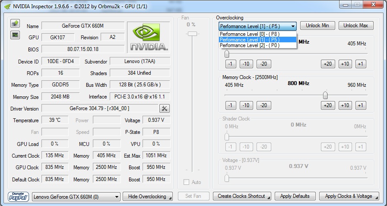Click the fan speed vertical slider handle
The image size is (387, 206).
point(192,34)
